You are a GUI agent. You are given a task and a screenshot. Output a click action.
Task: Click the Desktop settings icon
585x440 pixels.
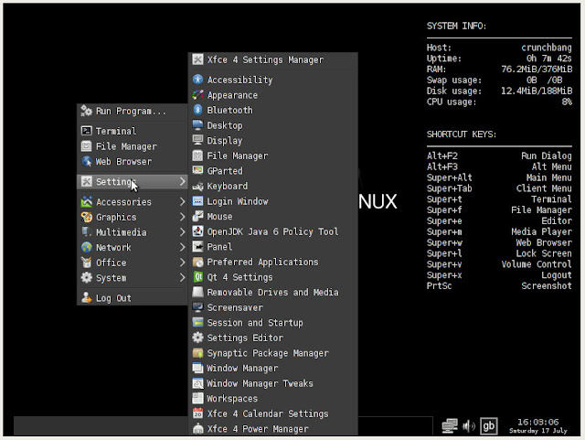(197, 125)
